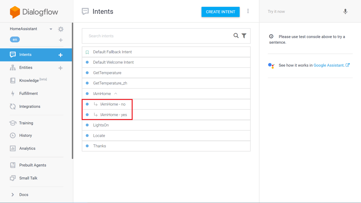Click the Training graduation cap icon
Viewport: 361px width, 203px height.
(x=13, y=123)
